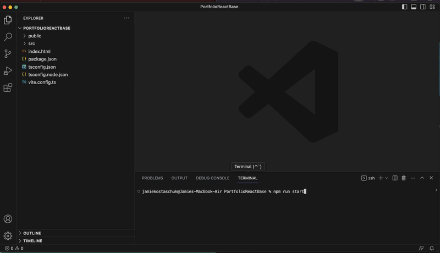Viewport: 440px width, 253px height.
Task: Toggle secondary side bar layout icon
Action: pos(422,7)
